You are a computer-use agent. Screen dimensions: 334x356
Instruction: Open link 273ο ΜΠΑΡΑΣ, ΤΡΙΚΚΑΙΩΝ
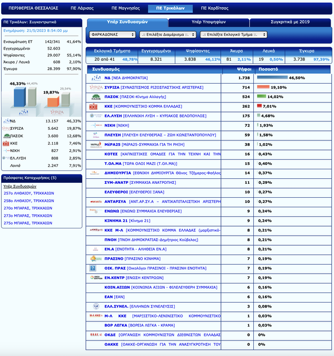pos(28,216)
